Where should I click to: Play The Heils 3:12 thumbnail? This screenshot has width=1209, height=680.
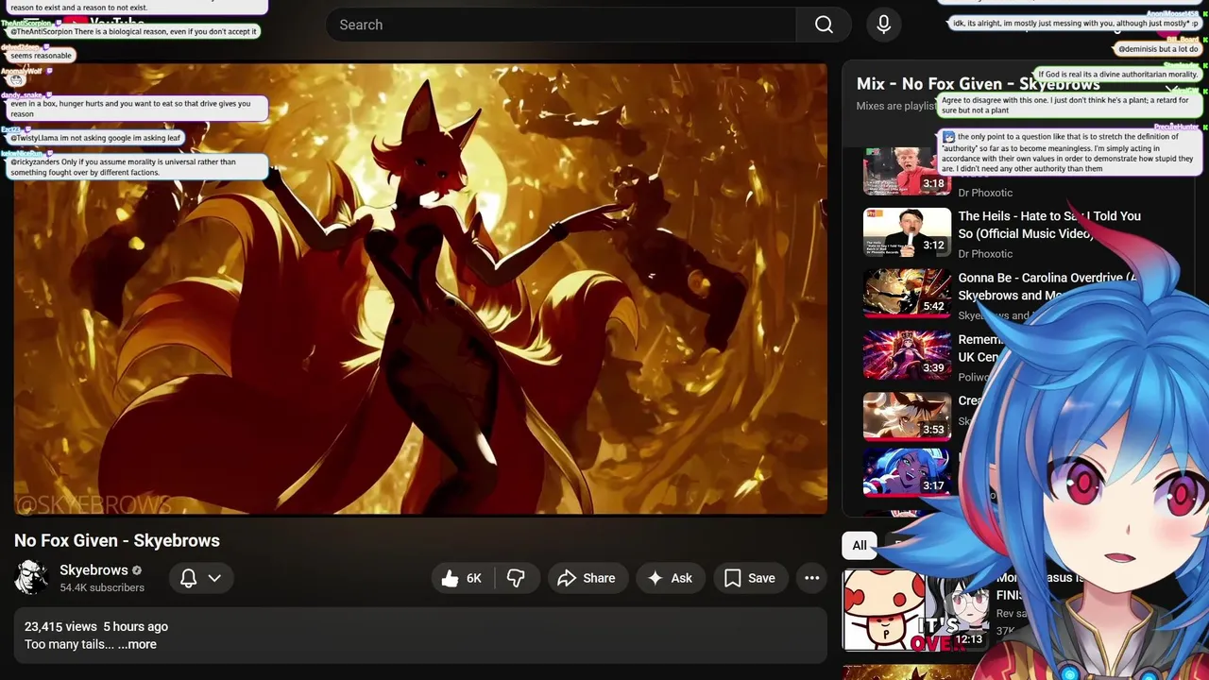pyautogui.click(x=907, y=232)
